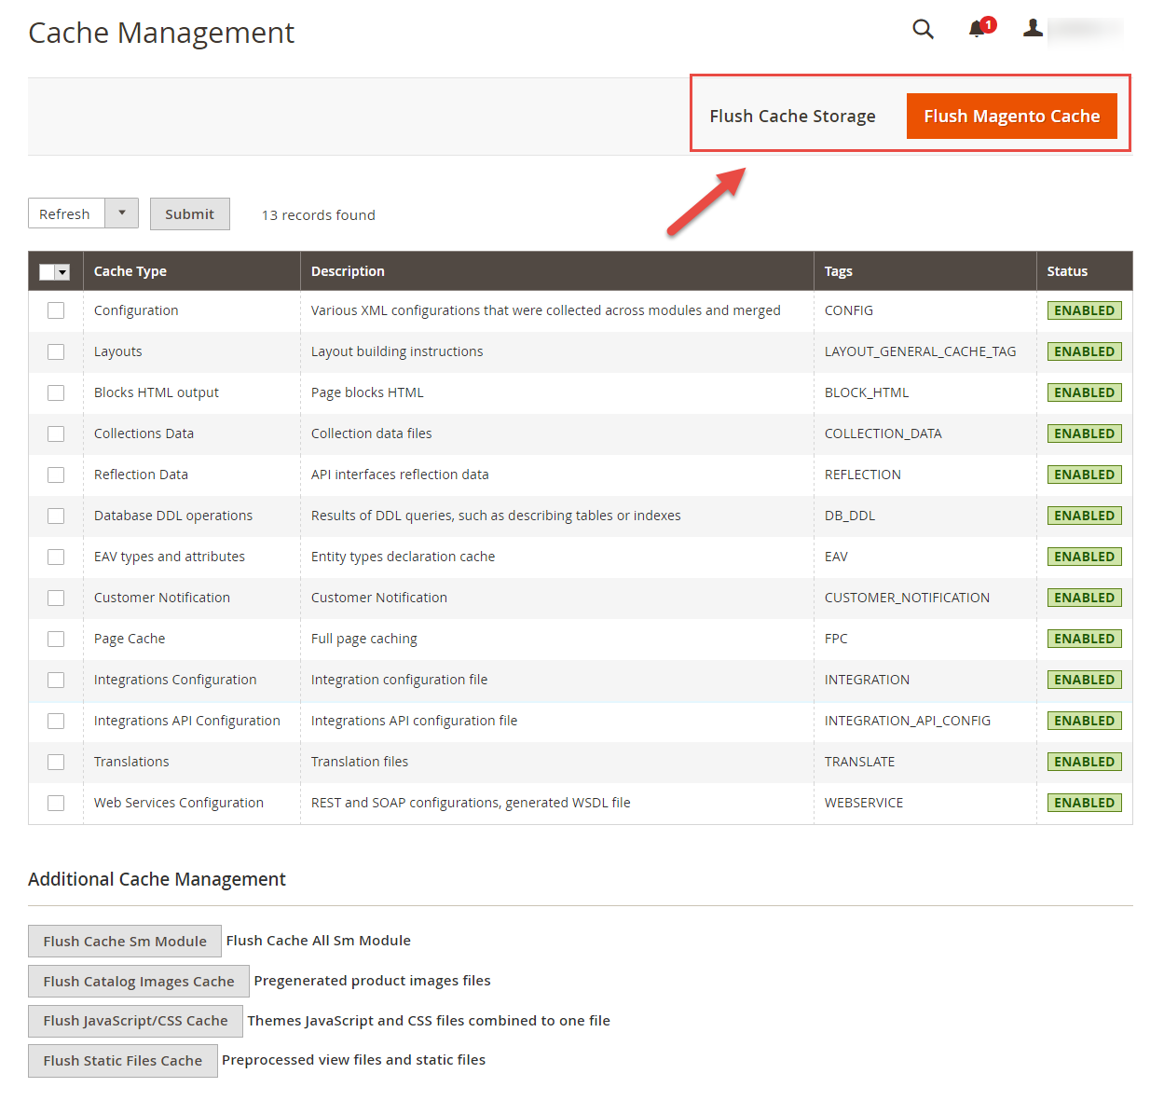Tick the EAV types and attributes checkbox

(x=56, y=557)
